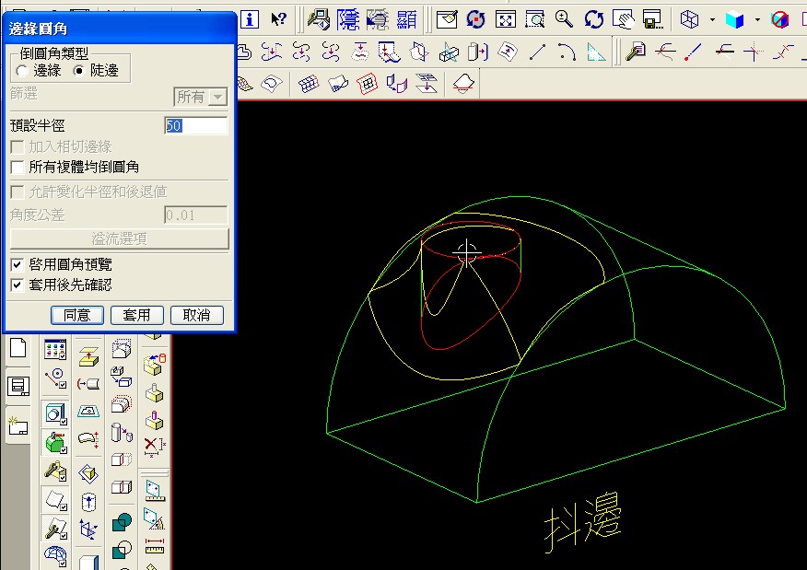Select the straight Line curve tool
The image size is (807, 570).
[537, 52]
